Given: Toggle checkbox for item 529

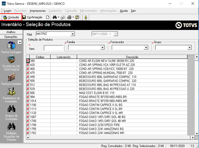Looking at the screenshot, I should 28,89.
